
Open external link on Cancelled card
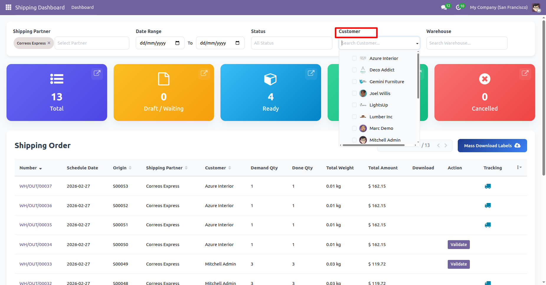click(525, 73)
